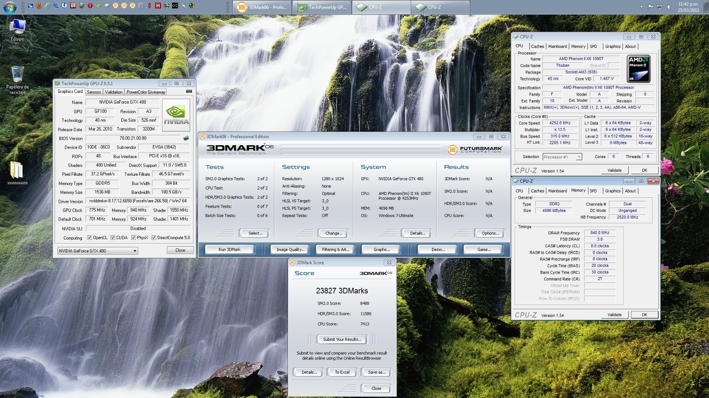709x398 pixels.
Task: Click the GPU-Z screenshot camera icon
Action: click(x=189, y=92)
